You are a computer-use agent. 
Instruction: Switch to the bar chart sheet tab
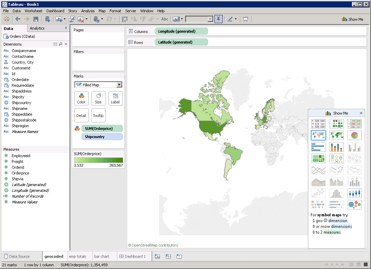pyautogui.click(x=102, y=256)
